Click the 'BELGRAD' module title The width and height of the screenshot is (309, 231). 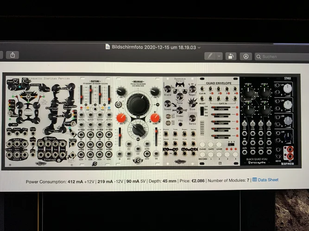[x=138, y=82]
